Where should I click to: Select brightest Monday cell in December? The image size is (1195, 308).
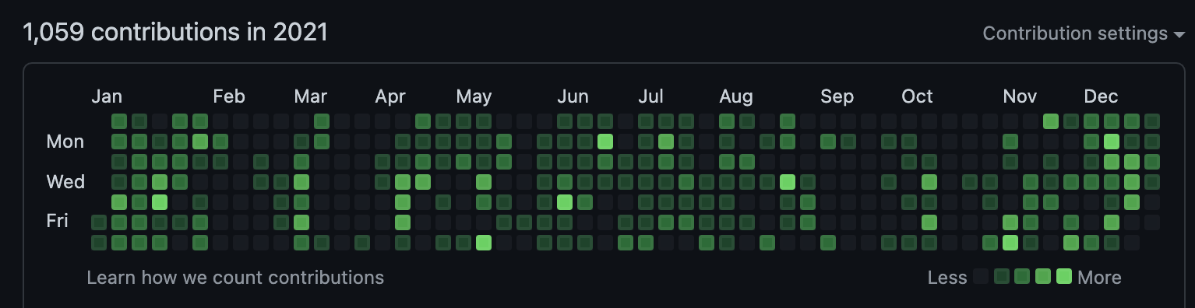pos(1112,142)
